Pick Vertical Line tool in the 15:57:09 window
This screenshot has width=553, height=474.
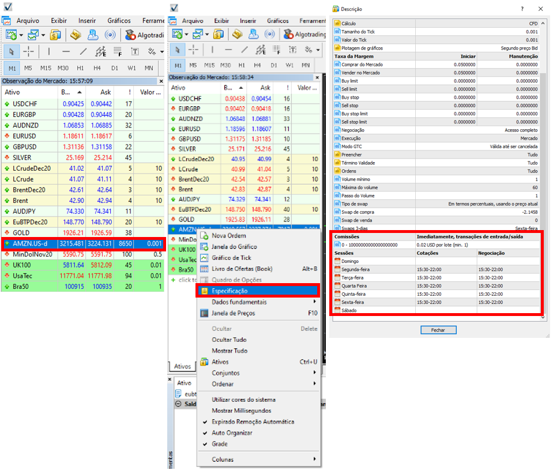[x=48, y=52]
